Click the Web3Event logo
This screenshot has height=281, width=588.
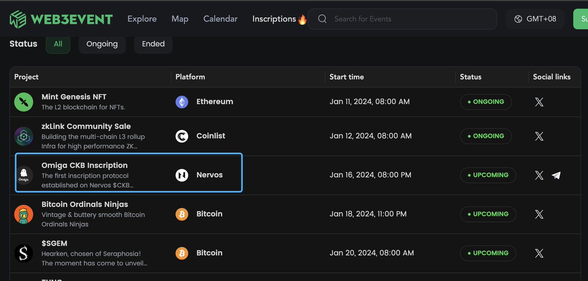61,19
